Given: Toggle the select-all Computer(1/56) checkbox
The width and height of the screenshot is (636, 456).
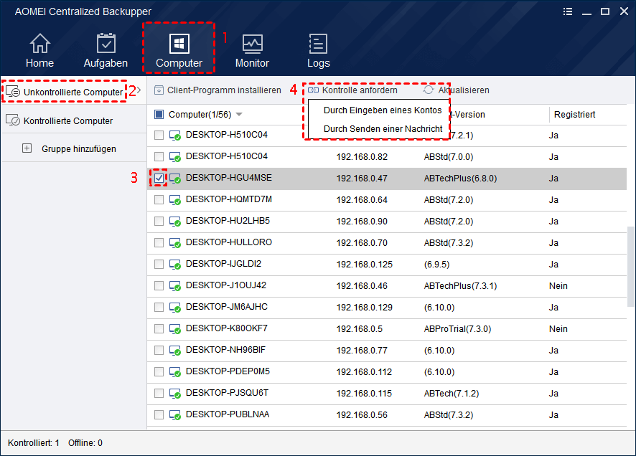Looking at the screenshot, I should click(159, 114).
